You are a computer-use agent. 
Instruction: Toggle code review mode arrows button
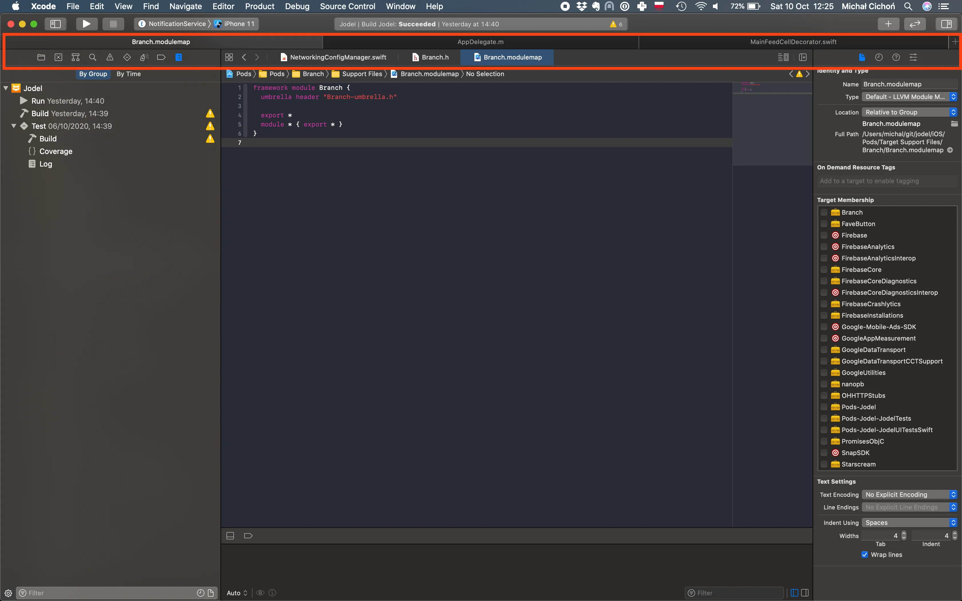point(915,24)
